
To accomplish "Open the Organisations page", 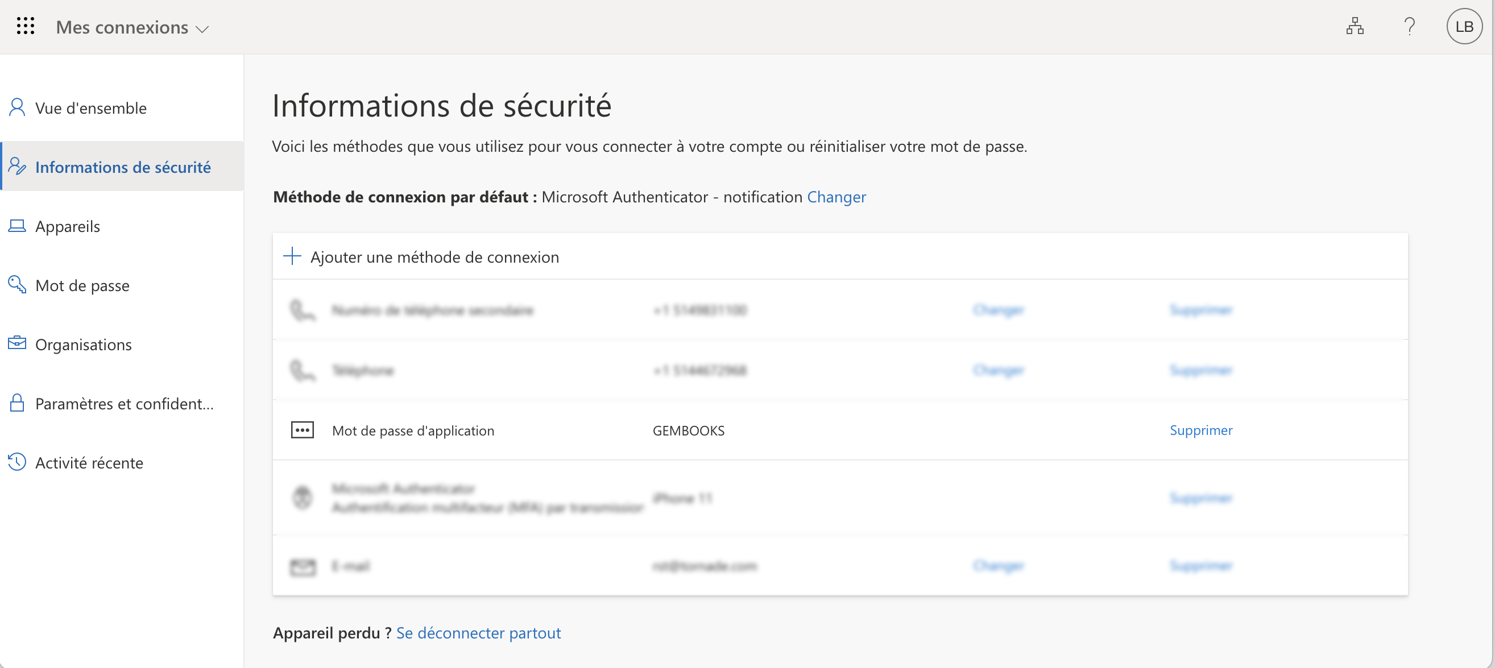I will (83, 344).
